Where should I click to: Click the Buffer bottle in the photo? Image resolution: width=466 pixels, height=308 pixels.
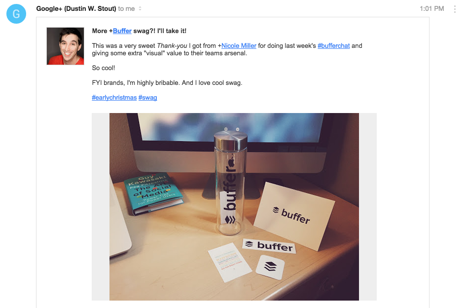(x=231, y=182)
